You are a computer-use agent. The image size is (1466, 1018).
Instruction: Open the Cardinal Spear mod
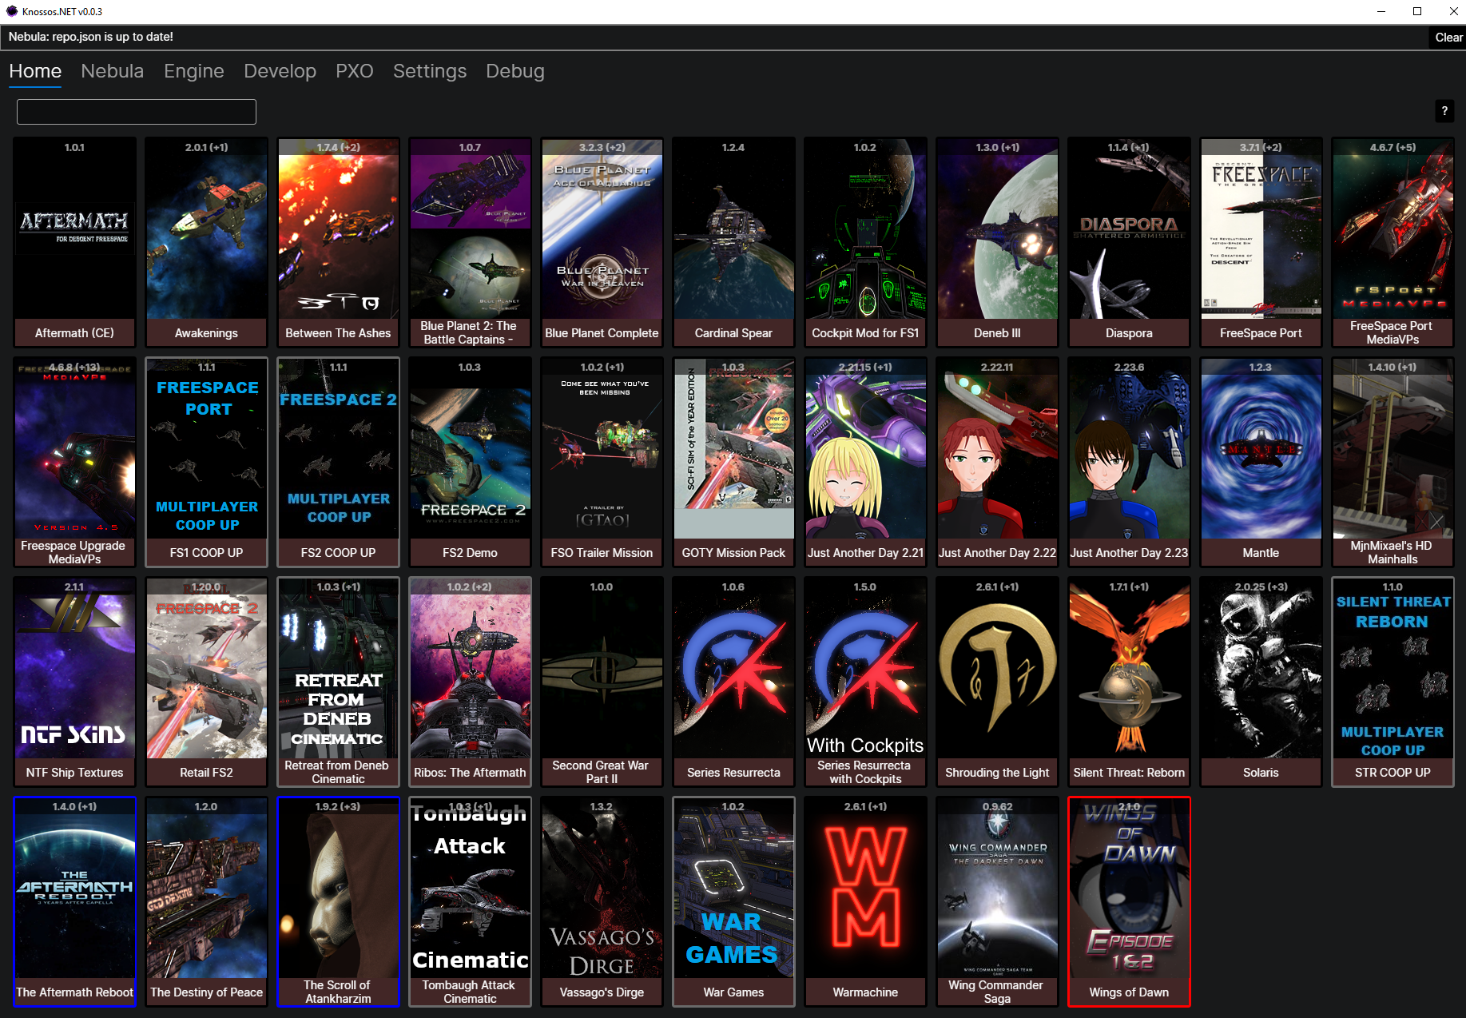tap(733, 242)
